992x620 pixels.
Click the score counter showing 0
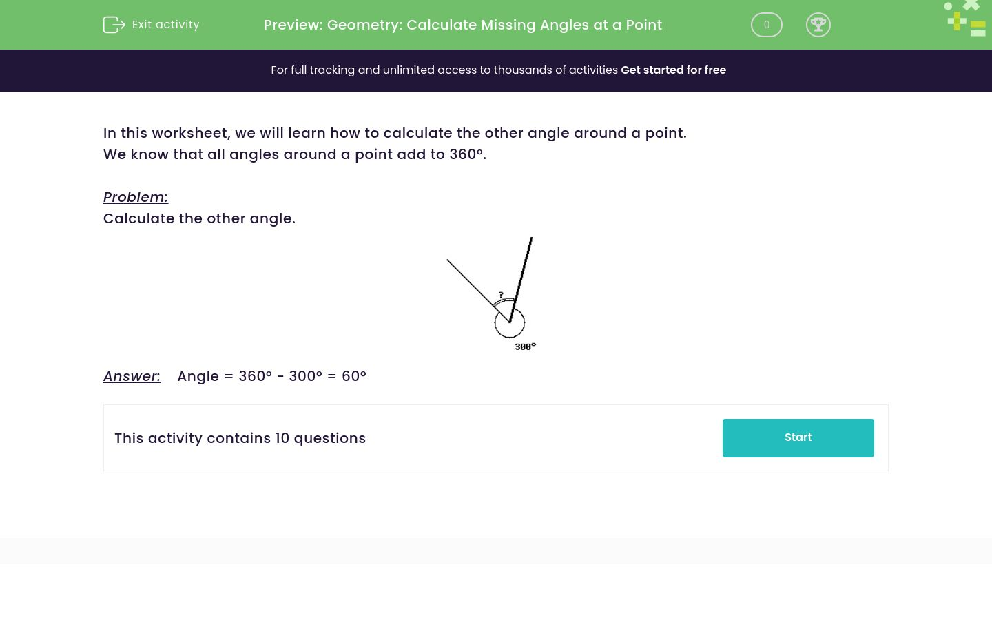(x=767, y=25)
